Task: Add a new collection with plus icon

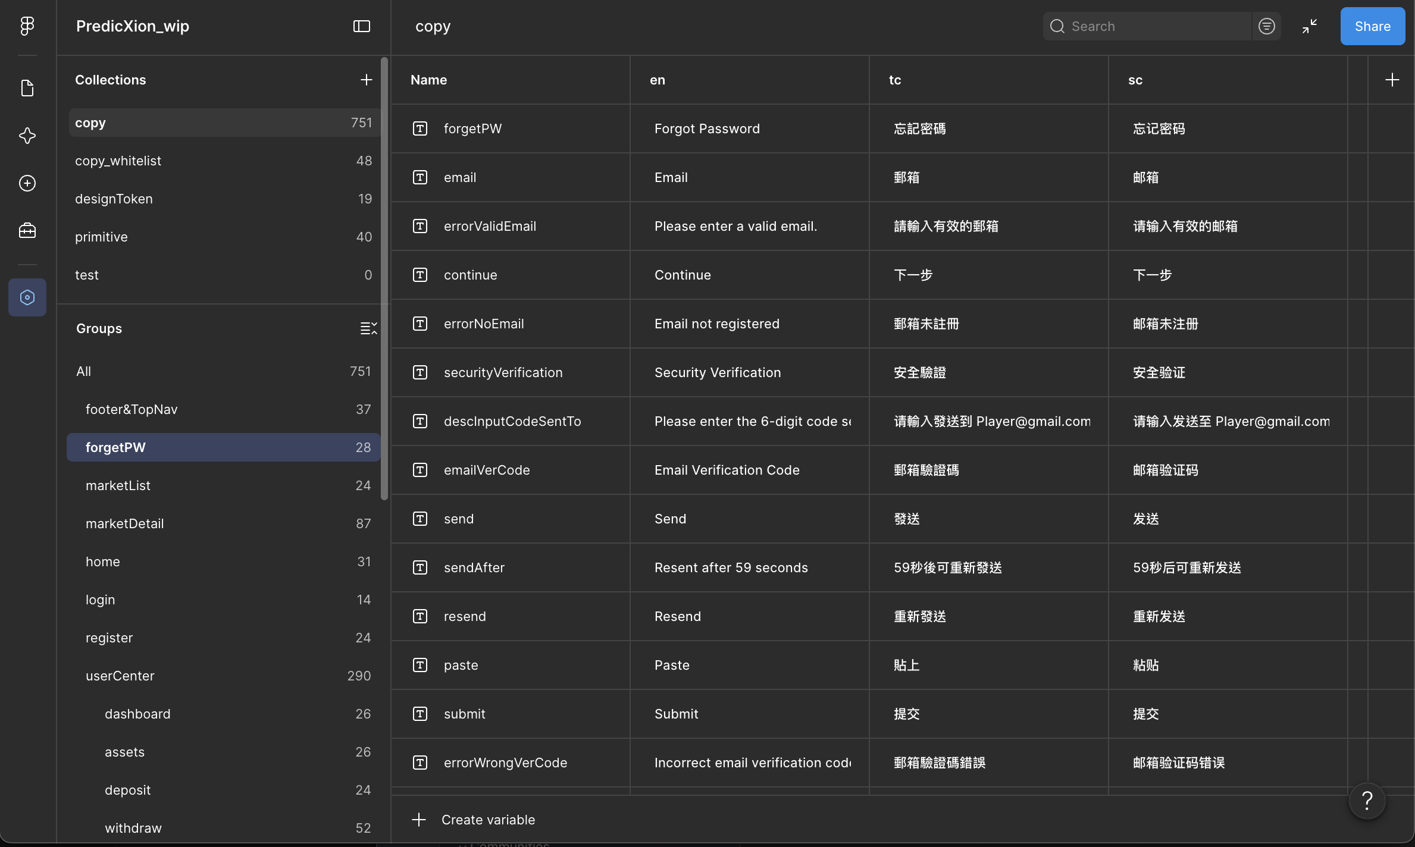Action: coord(367,80)
